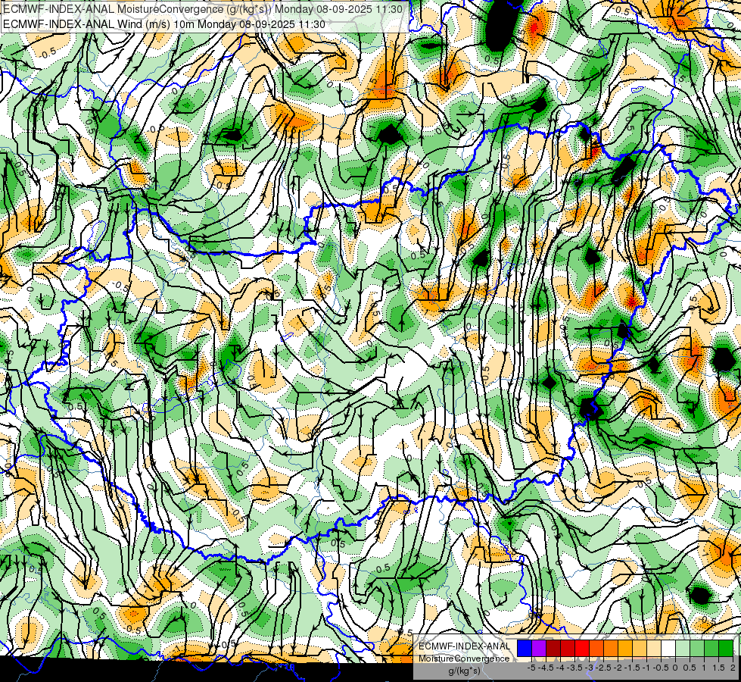Click the MoistureConvergence title line in the header box
The width and height of the screenshot is (741, 682).
point(203,9)
